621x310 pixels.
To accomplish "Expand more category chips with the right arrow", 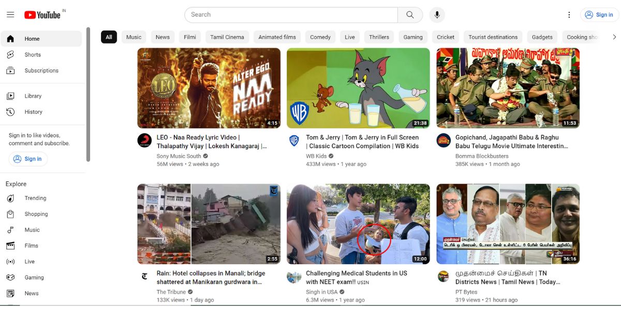I will tap(614, 37).
